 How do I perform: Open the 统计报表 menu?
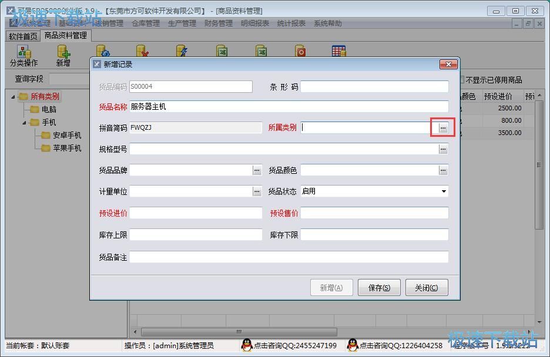coord(291,23)
